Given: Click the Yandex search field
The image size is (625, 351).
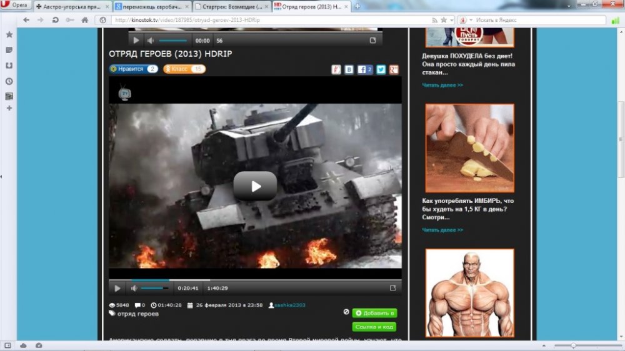Looking at the screenshot, I should pyautogui.click(x=539, y=20).
